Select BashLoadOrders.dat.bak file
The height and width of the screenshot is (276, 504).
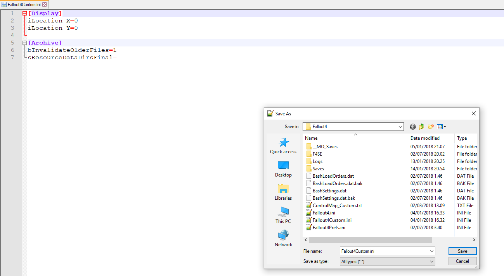334,183
